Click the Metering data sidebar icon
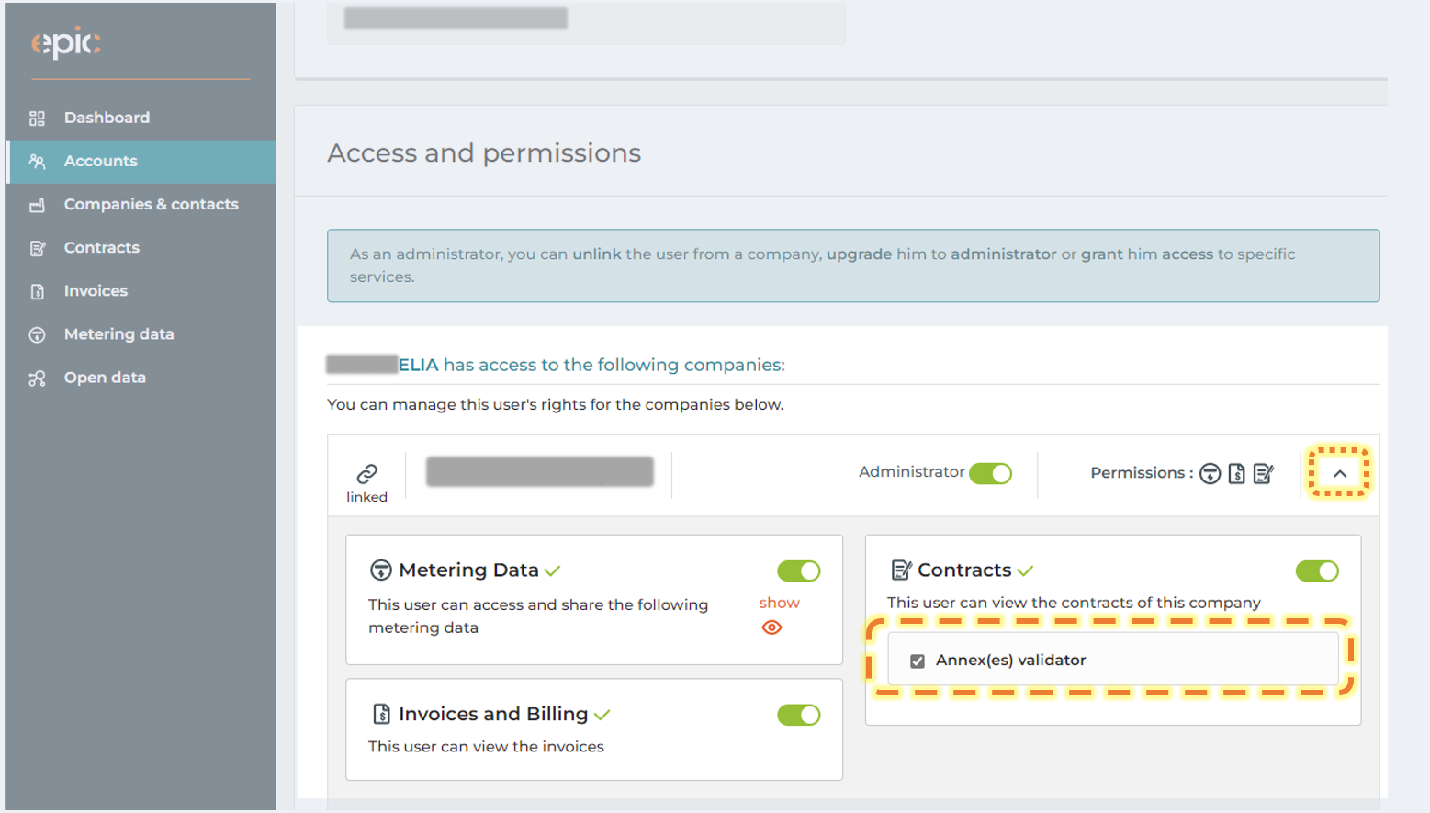 [x=37, y=334]
